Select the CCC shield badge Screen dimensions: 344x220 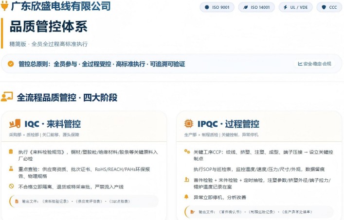pyautogui.click(x=329, y=7)
